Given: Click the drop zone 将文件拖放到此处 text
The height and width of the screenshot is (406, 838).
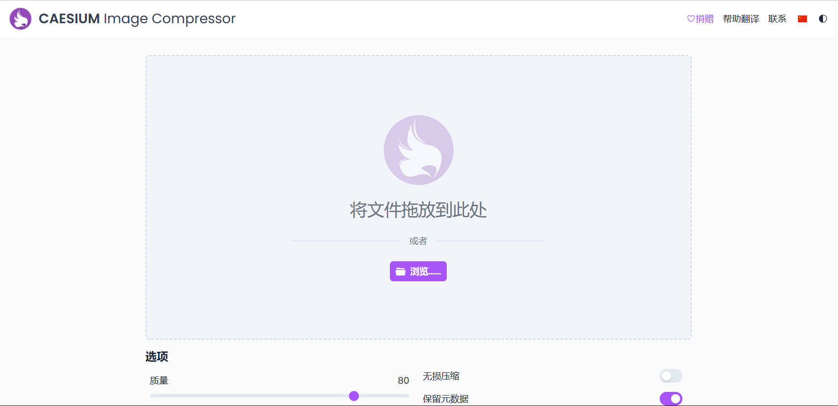Looking at the screenshot, I should coord(419,210).
